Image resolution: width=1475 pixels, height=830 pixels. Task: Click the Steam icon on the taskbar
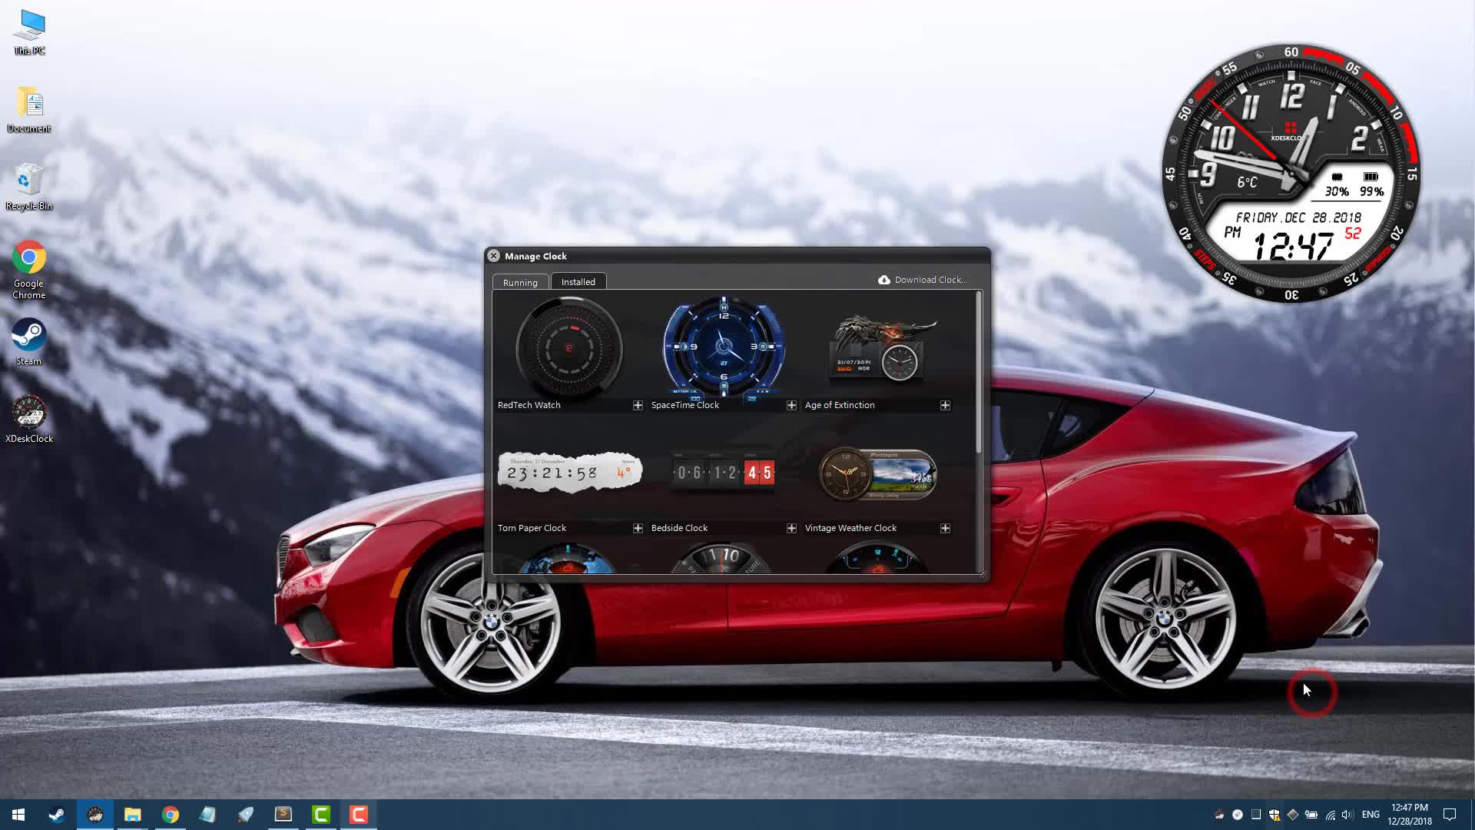point(57,815)
